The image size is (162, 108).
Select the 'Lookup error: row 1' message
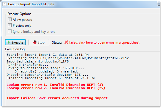[55, 85]
